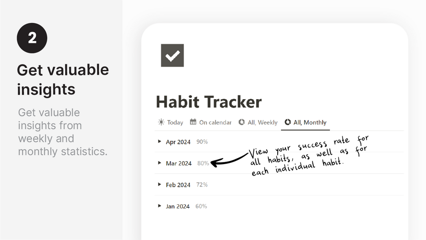Click the Get valuable insights heading
The image size is (426, 240).
(63, 79)
